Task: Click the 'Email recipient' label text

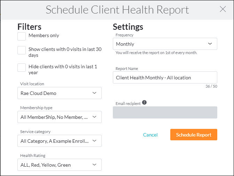Action: pyautogui.click(x=128, y=104)
